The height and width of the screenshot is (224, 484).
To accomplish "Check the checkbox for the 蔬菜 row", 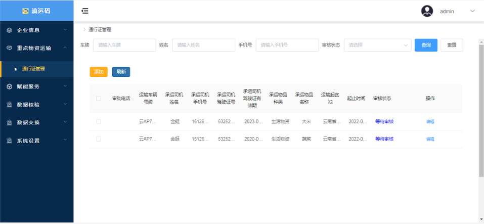I will pos(99,139).
